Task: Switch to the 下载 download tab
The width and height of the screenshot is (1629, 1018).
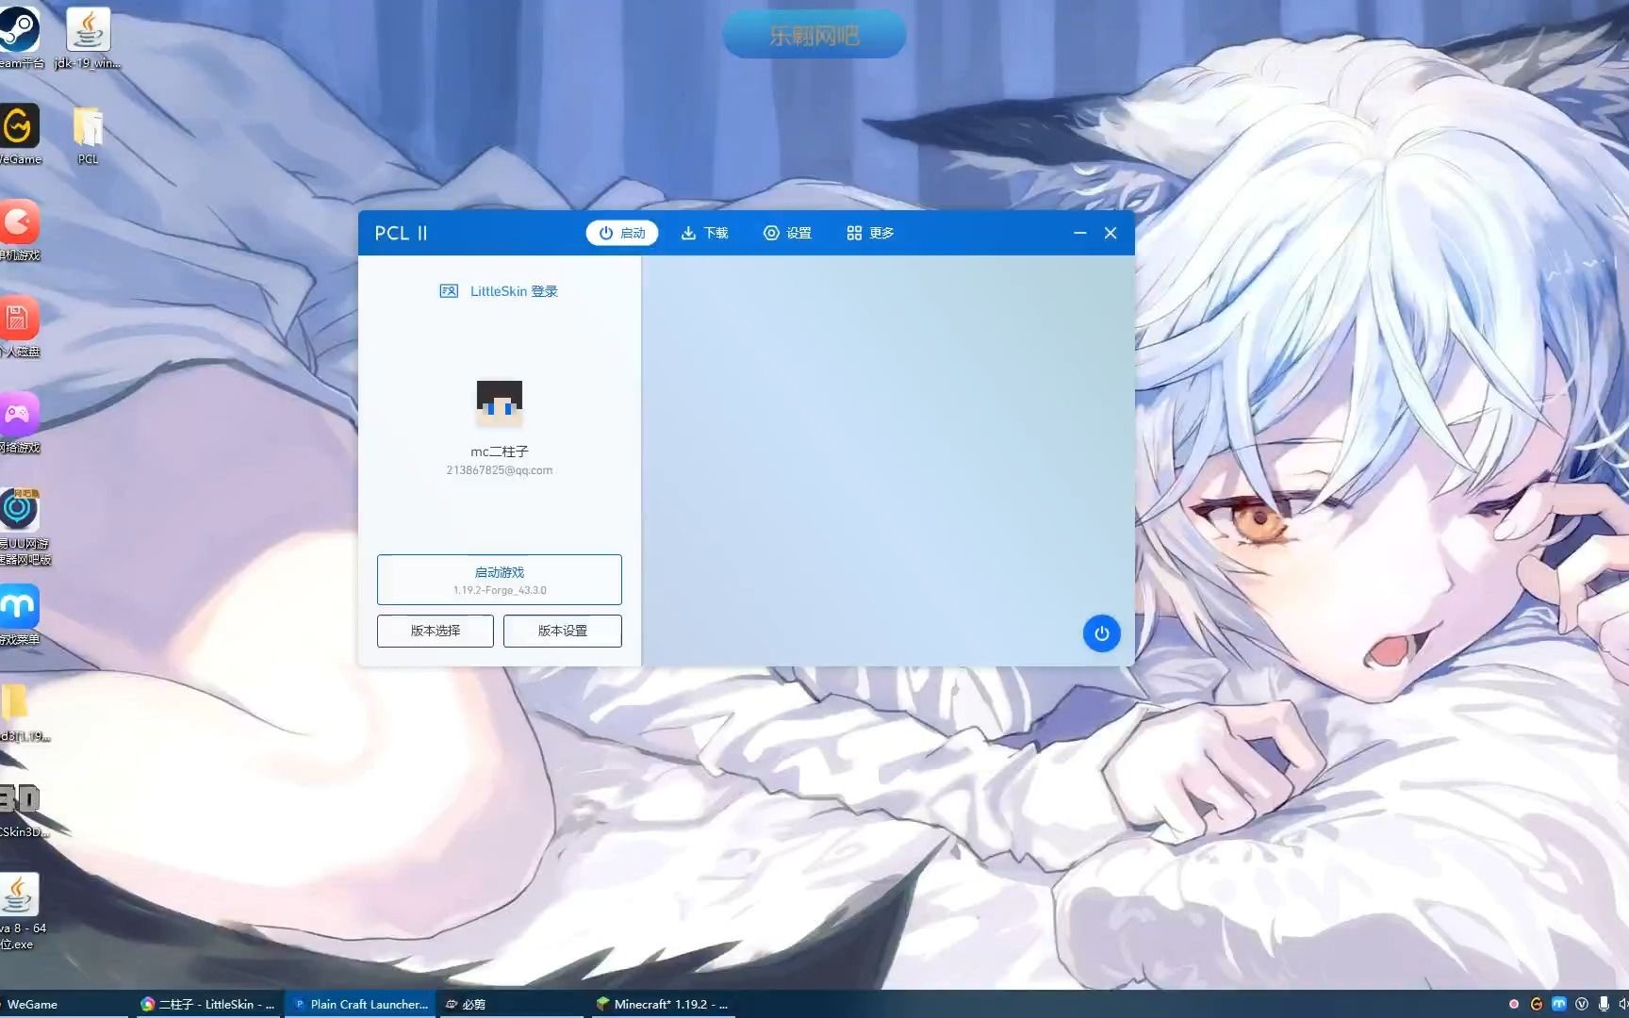Action: tap(704, 233)
